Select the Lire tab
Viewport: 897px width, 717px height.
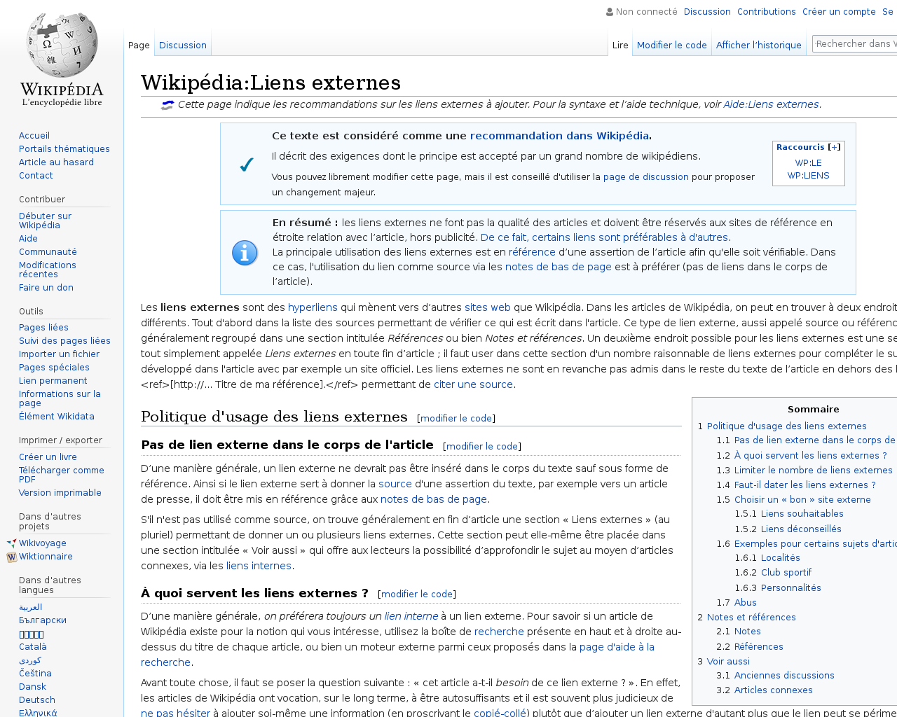620,45
